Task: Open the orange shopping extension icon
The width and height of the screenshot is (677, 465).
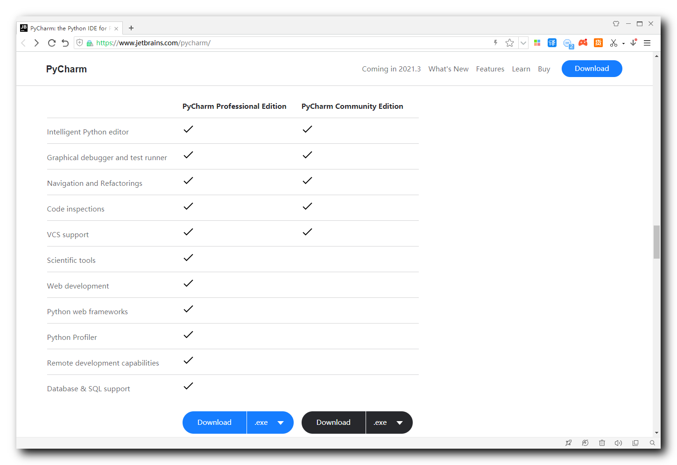Action: (x=598, y=43)
